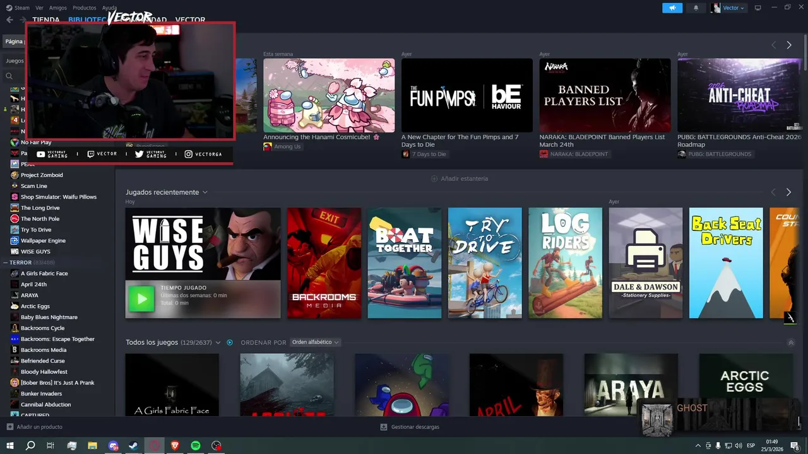808x454 pixels.
Task: Open ARAYA tile in all games grid
Action: pyautogui.click(x=631, y=385)
